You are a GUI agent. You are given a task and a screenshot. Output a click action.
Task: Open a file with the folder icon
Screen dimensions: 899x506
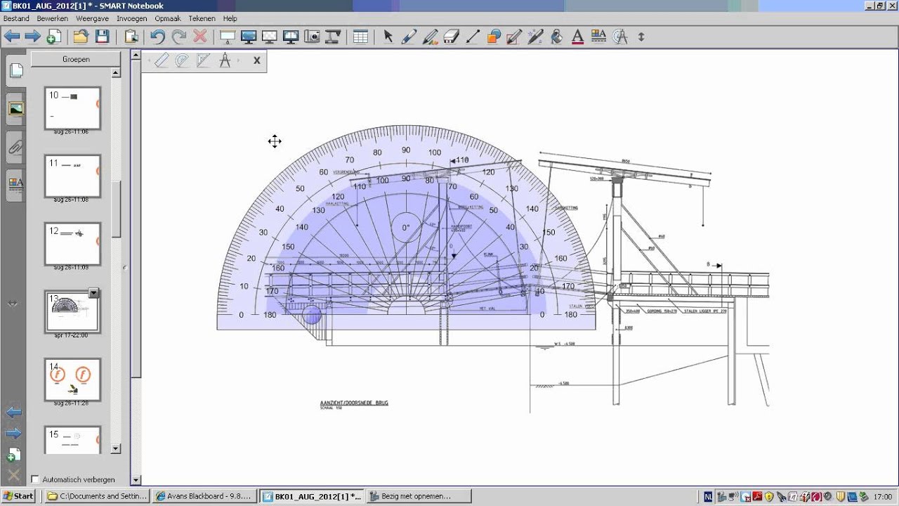[x=81, y=37]
